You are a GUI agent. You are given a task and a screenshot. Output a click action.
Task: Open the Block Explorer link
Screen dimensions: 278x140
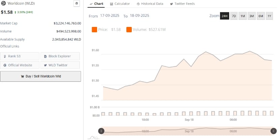click(60, 56)
